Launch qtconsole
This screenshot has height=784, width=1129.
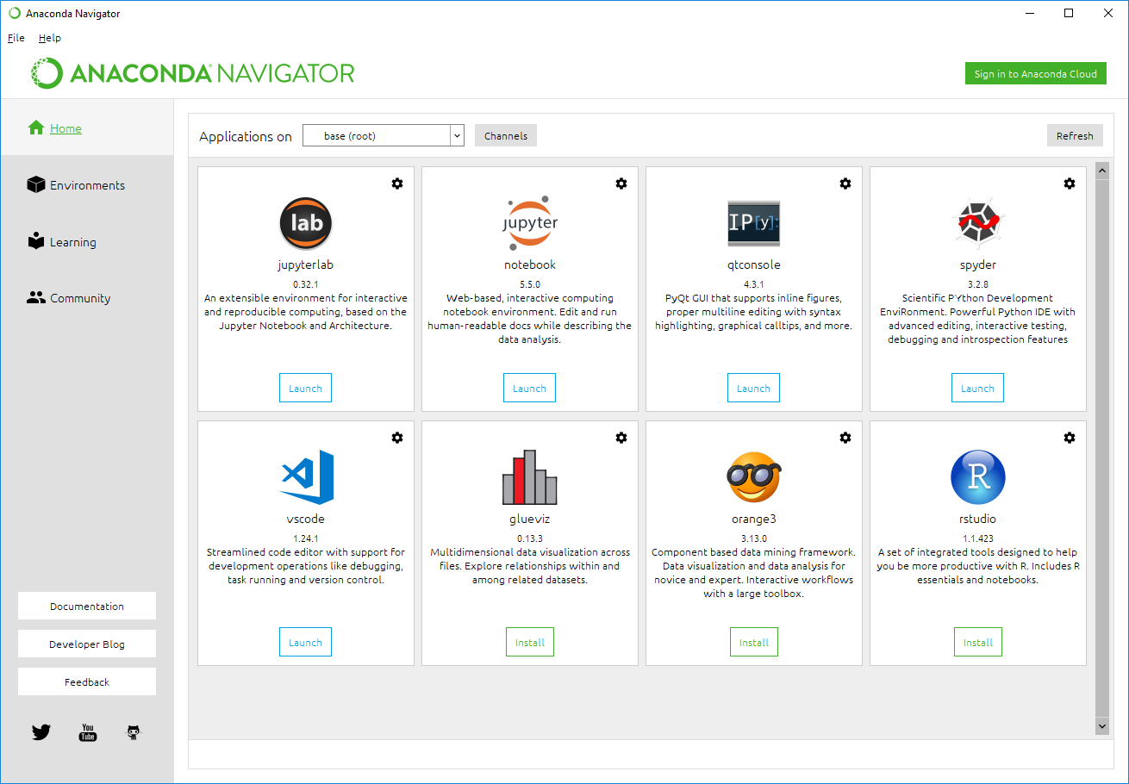(753, 388)
